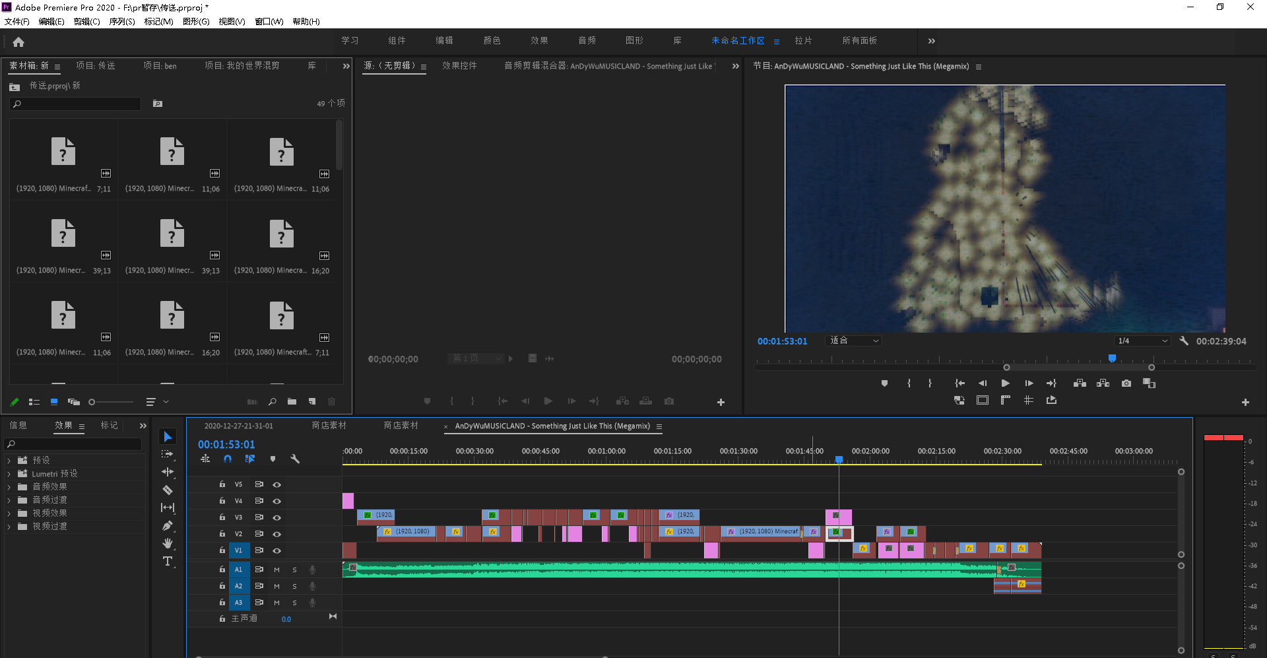Viewport: 1267px width, 658px height.
Task: Switch to the 颜色 workspace
Action: [492, 40]
